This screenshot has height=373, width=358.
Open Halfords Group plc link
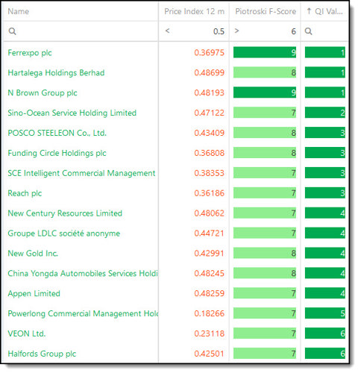[42, 354]
